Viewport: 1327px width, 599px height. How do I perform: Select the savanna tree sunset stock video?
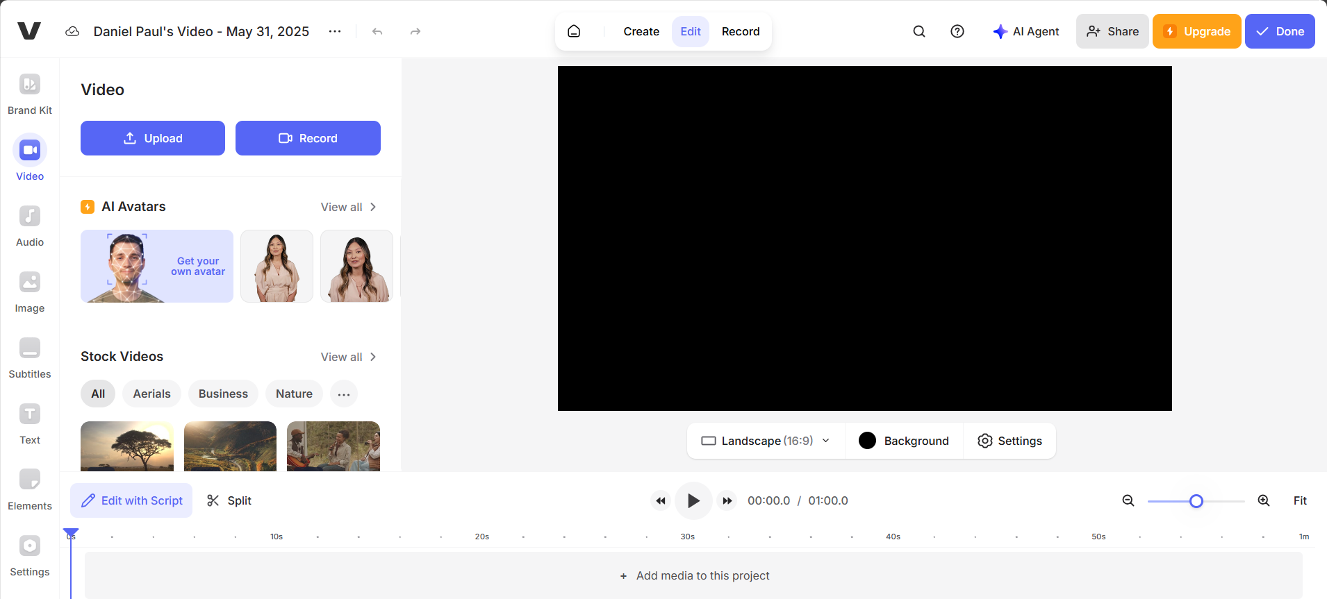click(x=127, y=446)
